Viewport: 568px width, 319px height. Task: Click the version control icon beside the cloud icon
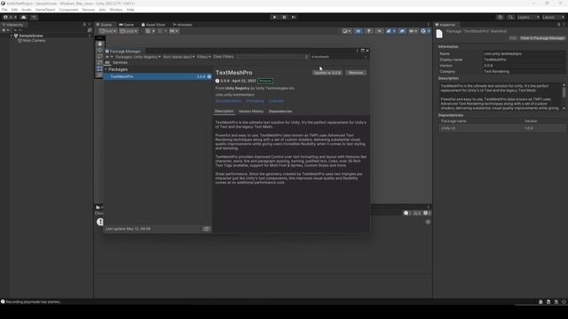click(34, 17)
